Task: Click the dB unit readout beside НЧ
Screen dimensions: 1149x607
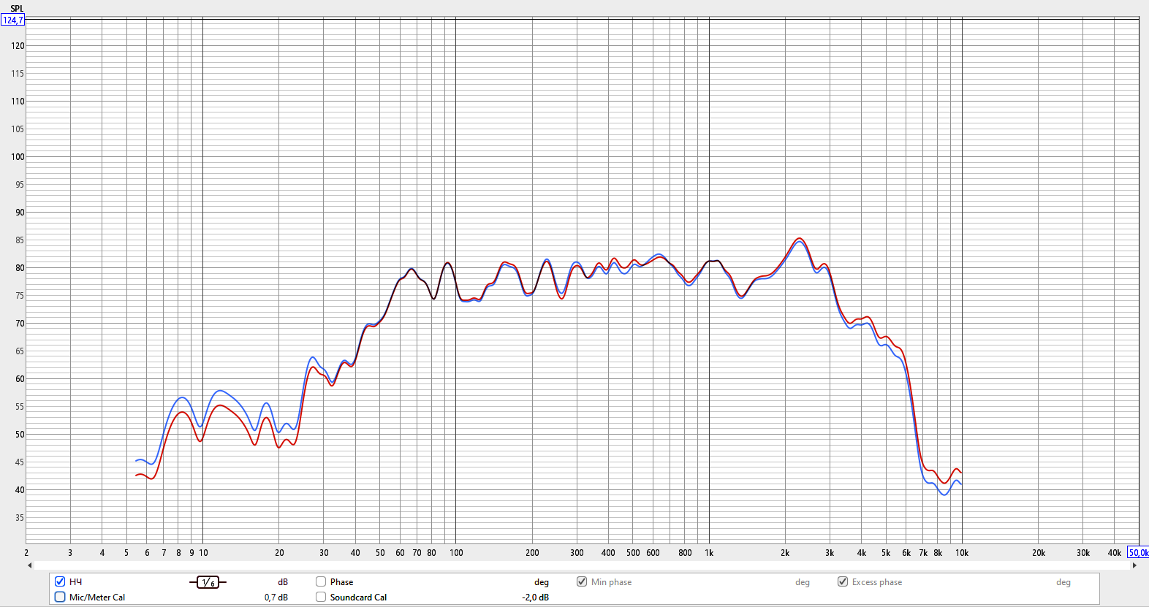Action: tap(283, 582)
